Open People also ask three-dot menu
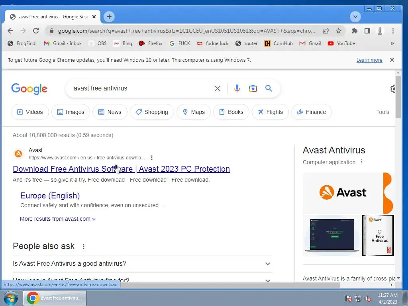 coord(84,246)
